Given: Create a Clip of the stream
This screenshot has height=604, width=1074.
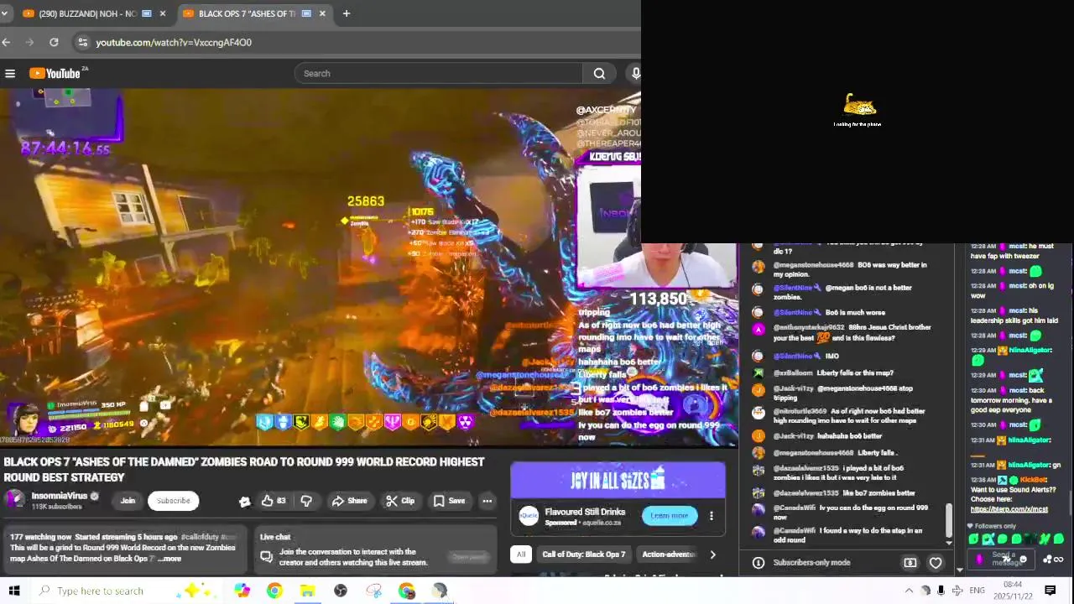Looking at the screenshot, I should (x=399, y=501).
